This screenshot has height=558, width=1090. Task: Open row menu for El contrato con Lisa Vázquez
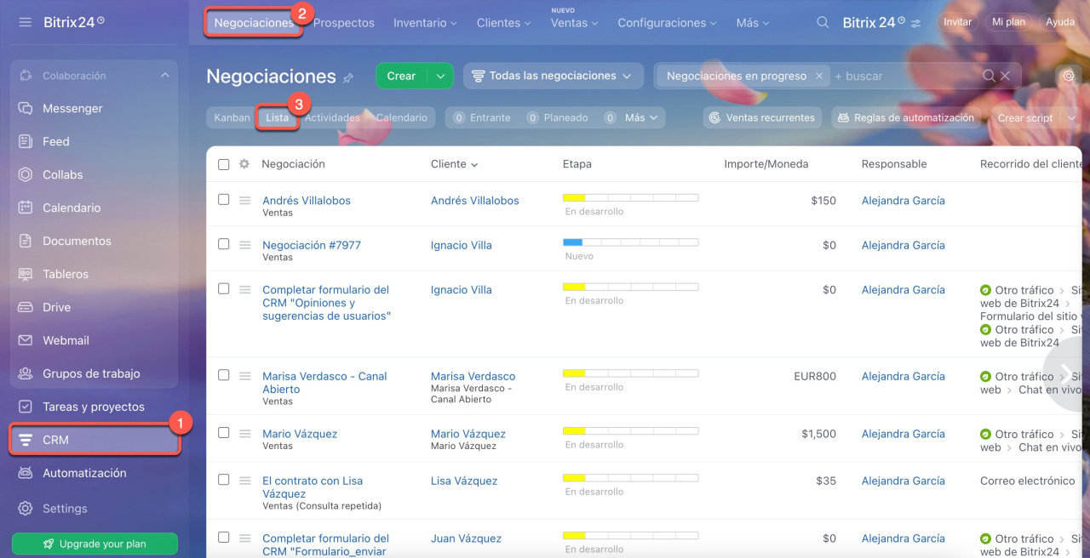[245, 481]
